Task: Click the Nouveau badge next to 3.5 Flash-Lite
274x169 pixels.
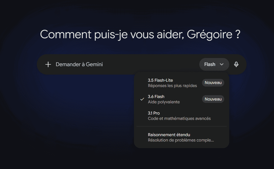Action: pos(213,82)
